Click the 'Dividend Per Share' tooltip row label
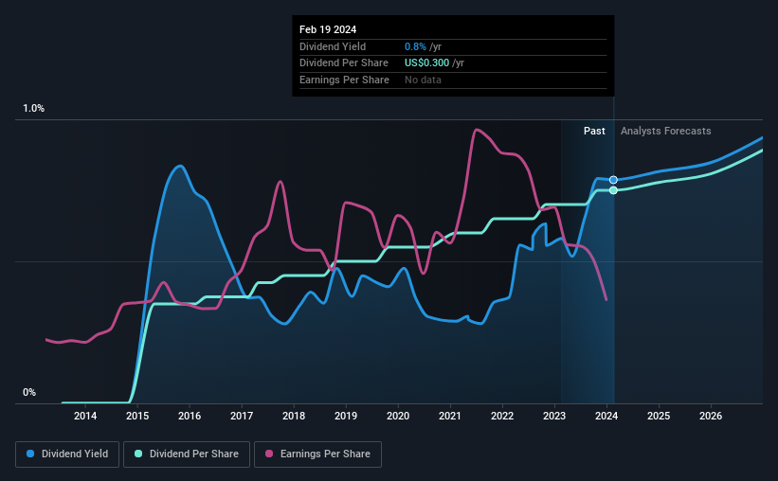This screenshot has width=778, height=481. click(x=344, y=63)
